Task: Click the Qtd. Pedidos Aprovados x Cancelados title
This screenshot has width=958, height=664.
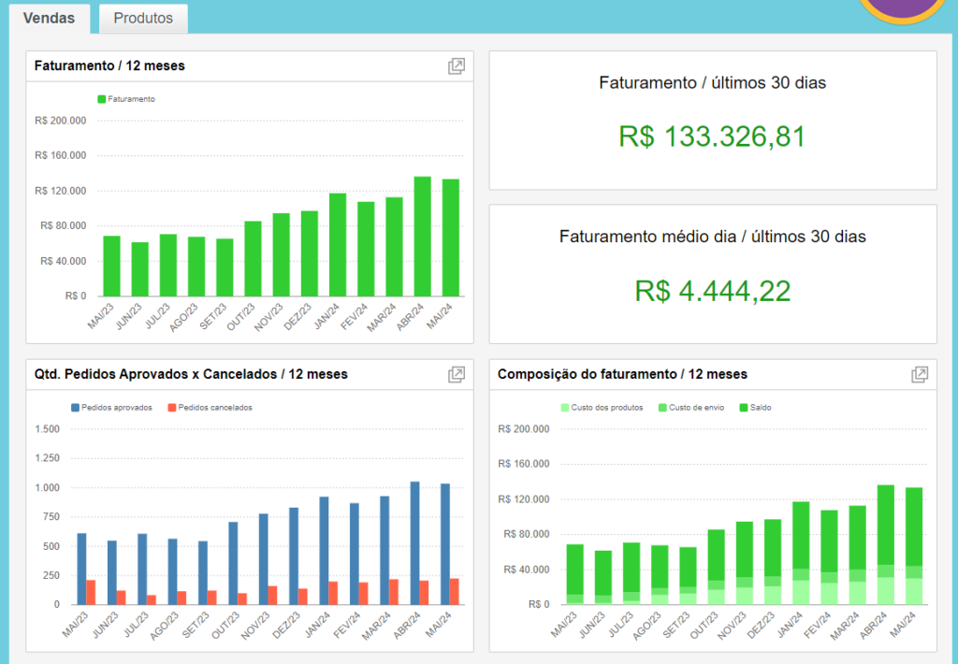Action: tap(191, 374)
